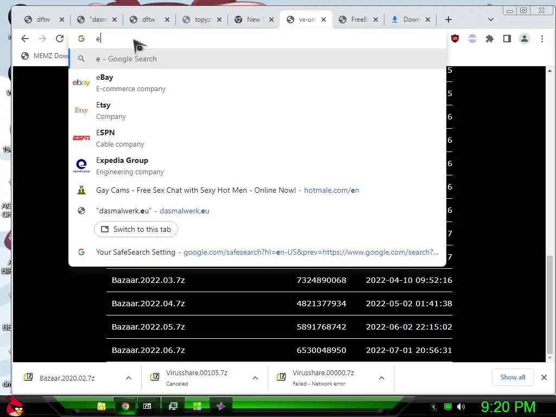Open the Angry Birds start button
Screen dimensions: 556x417
14,406
